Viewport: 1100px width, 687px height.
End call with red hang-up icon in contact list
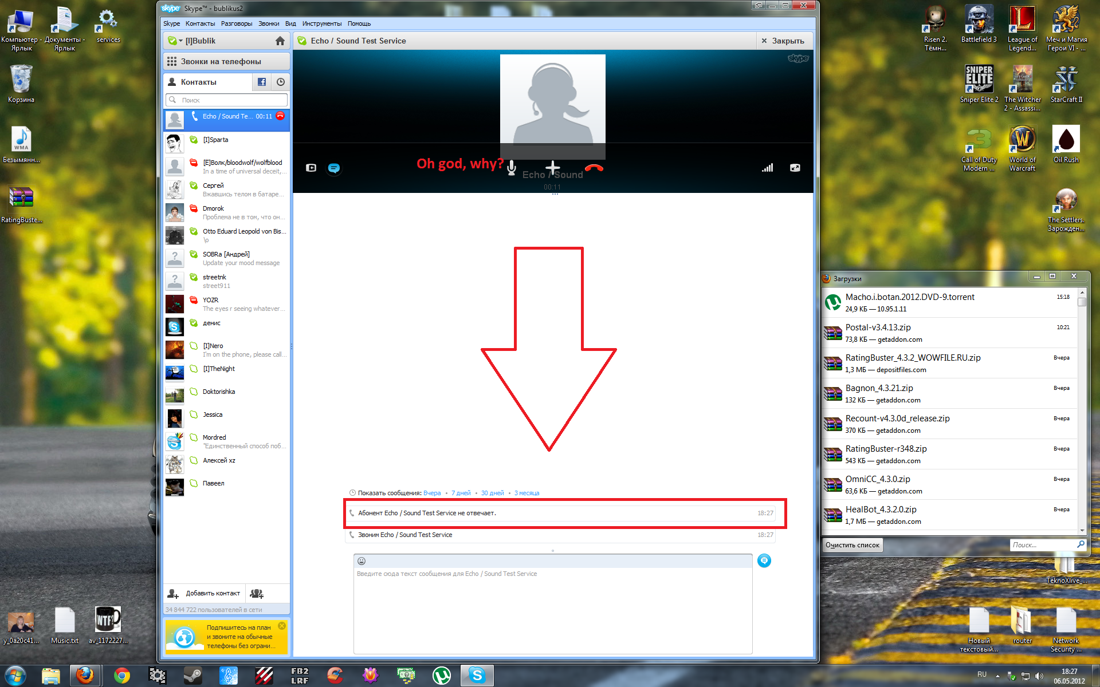pos(280,116)
